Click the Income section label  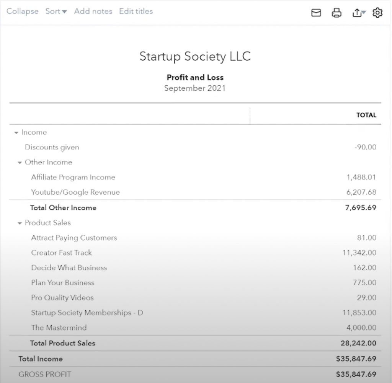pyautogui.click(x=34, y=132)
